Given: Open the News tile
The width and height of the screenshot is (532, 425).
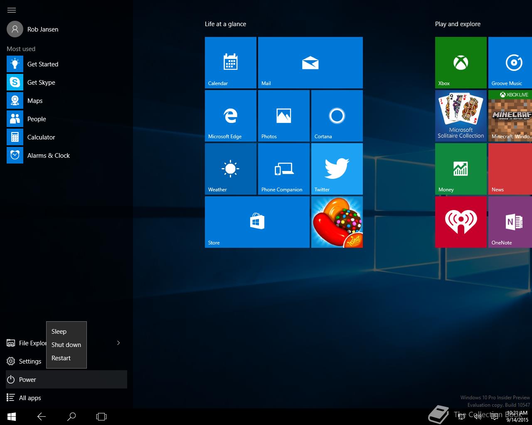Looking at the screenshot, I should (510, 169).
